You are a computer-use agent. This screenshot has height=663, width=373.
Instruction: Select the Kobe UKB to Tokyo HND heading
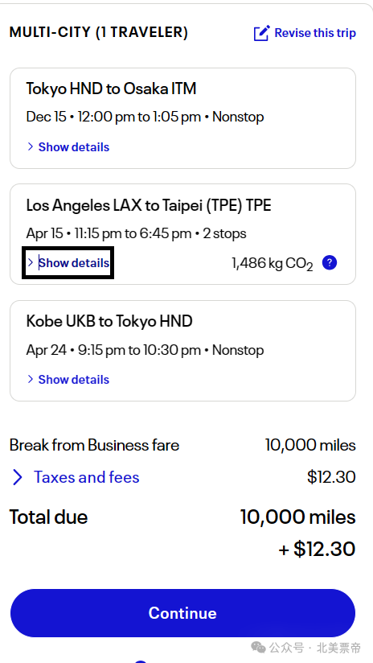(109, 321)
